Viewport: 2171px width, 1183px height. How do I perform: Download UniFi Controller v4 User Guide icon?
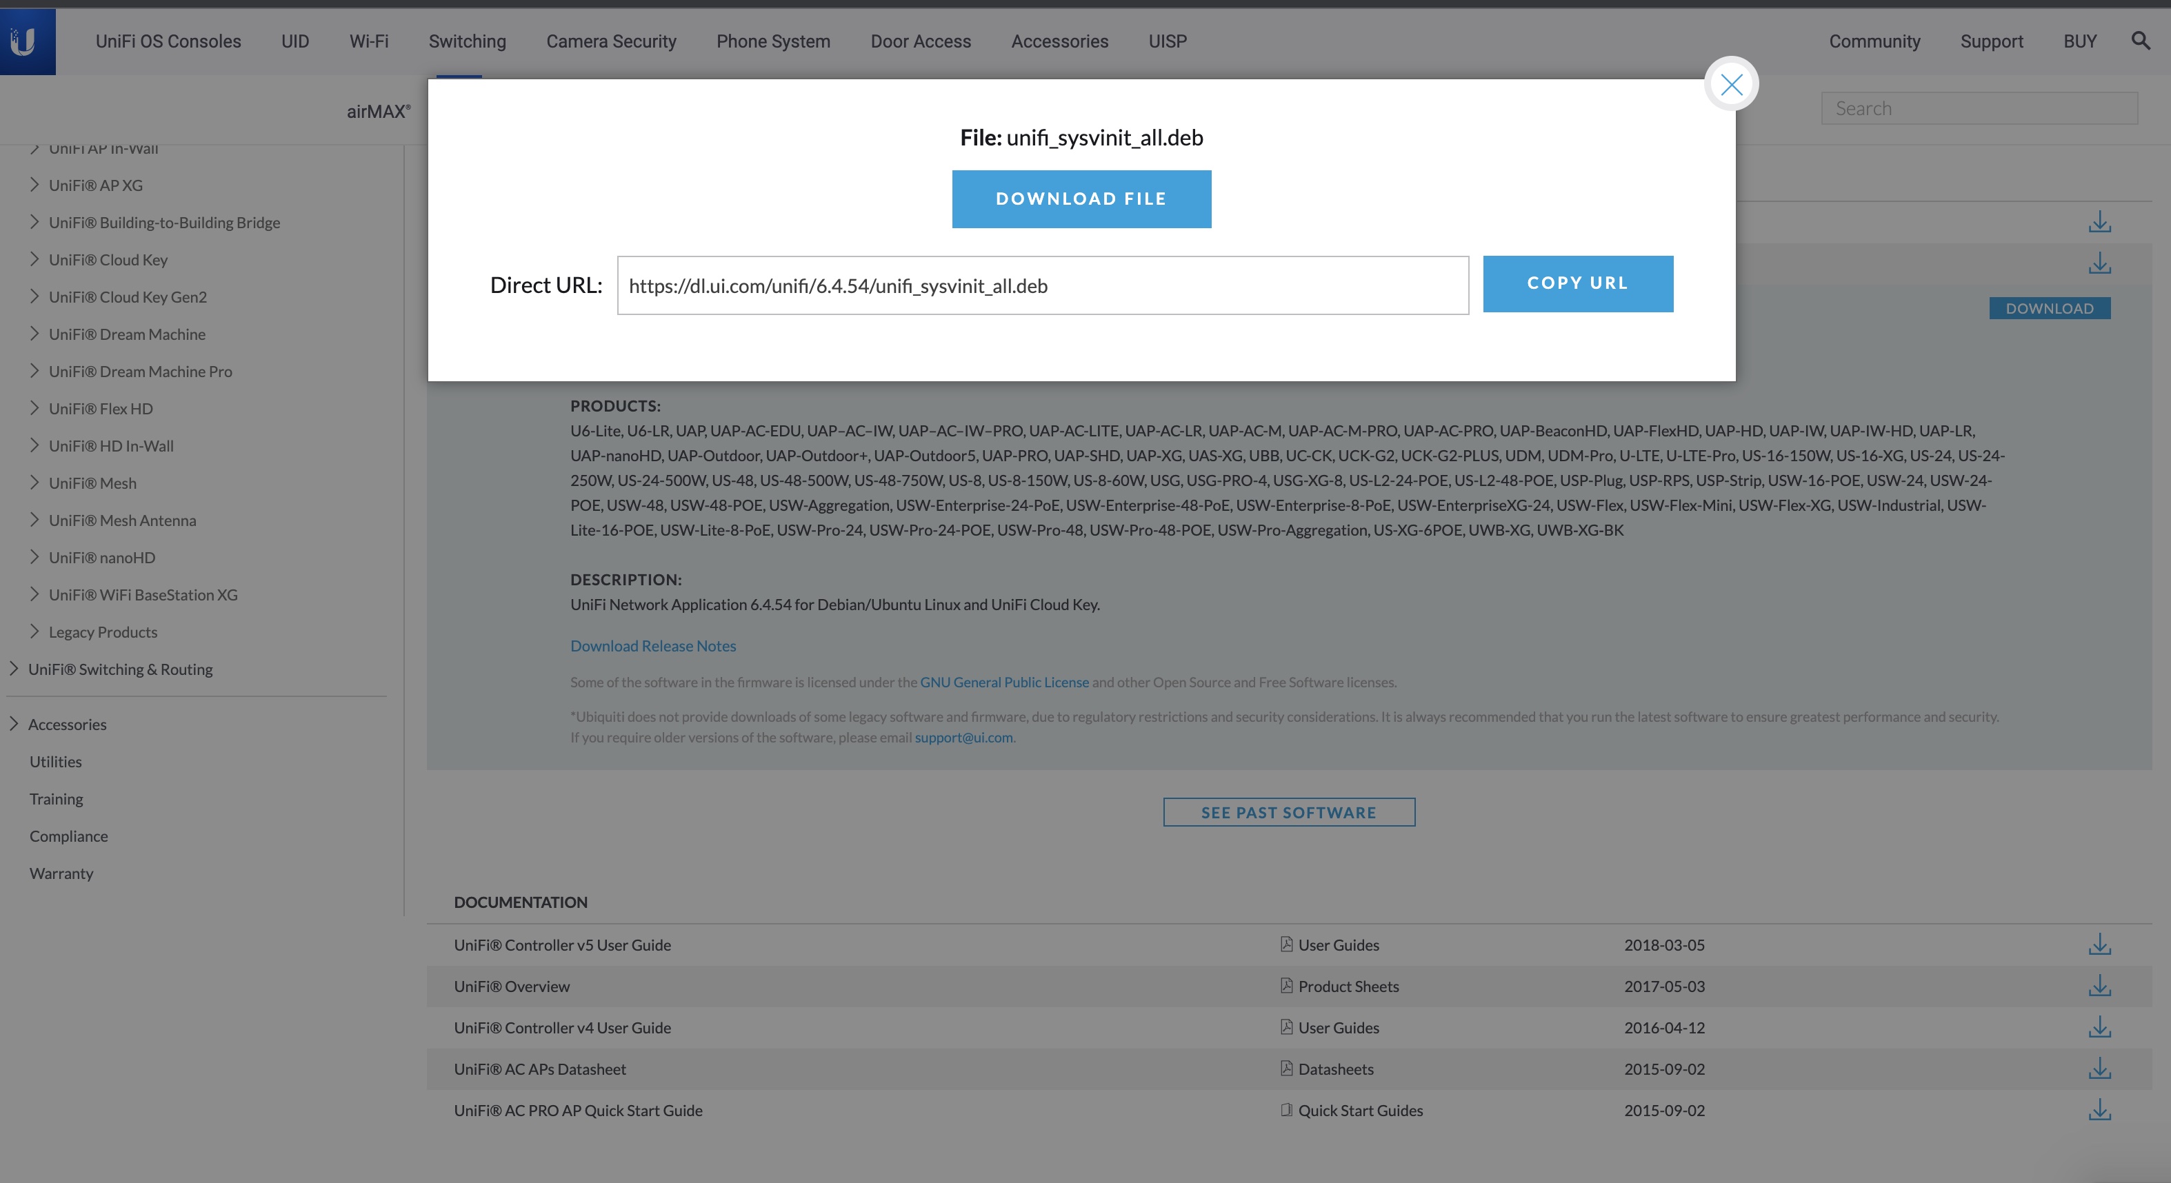point(2099,1027)
